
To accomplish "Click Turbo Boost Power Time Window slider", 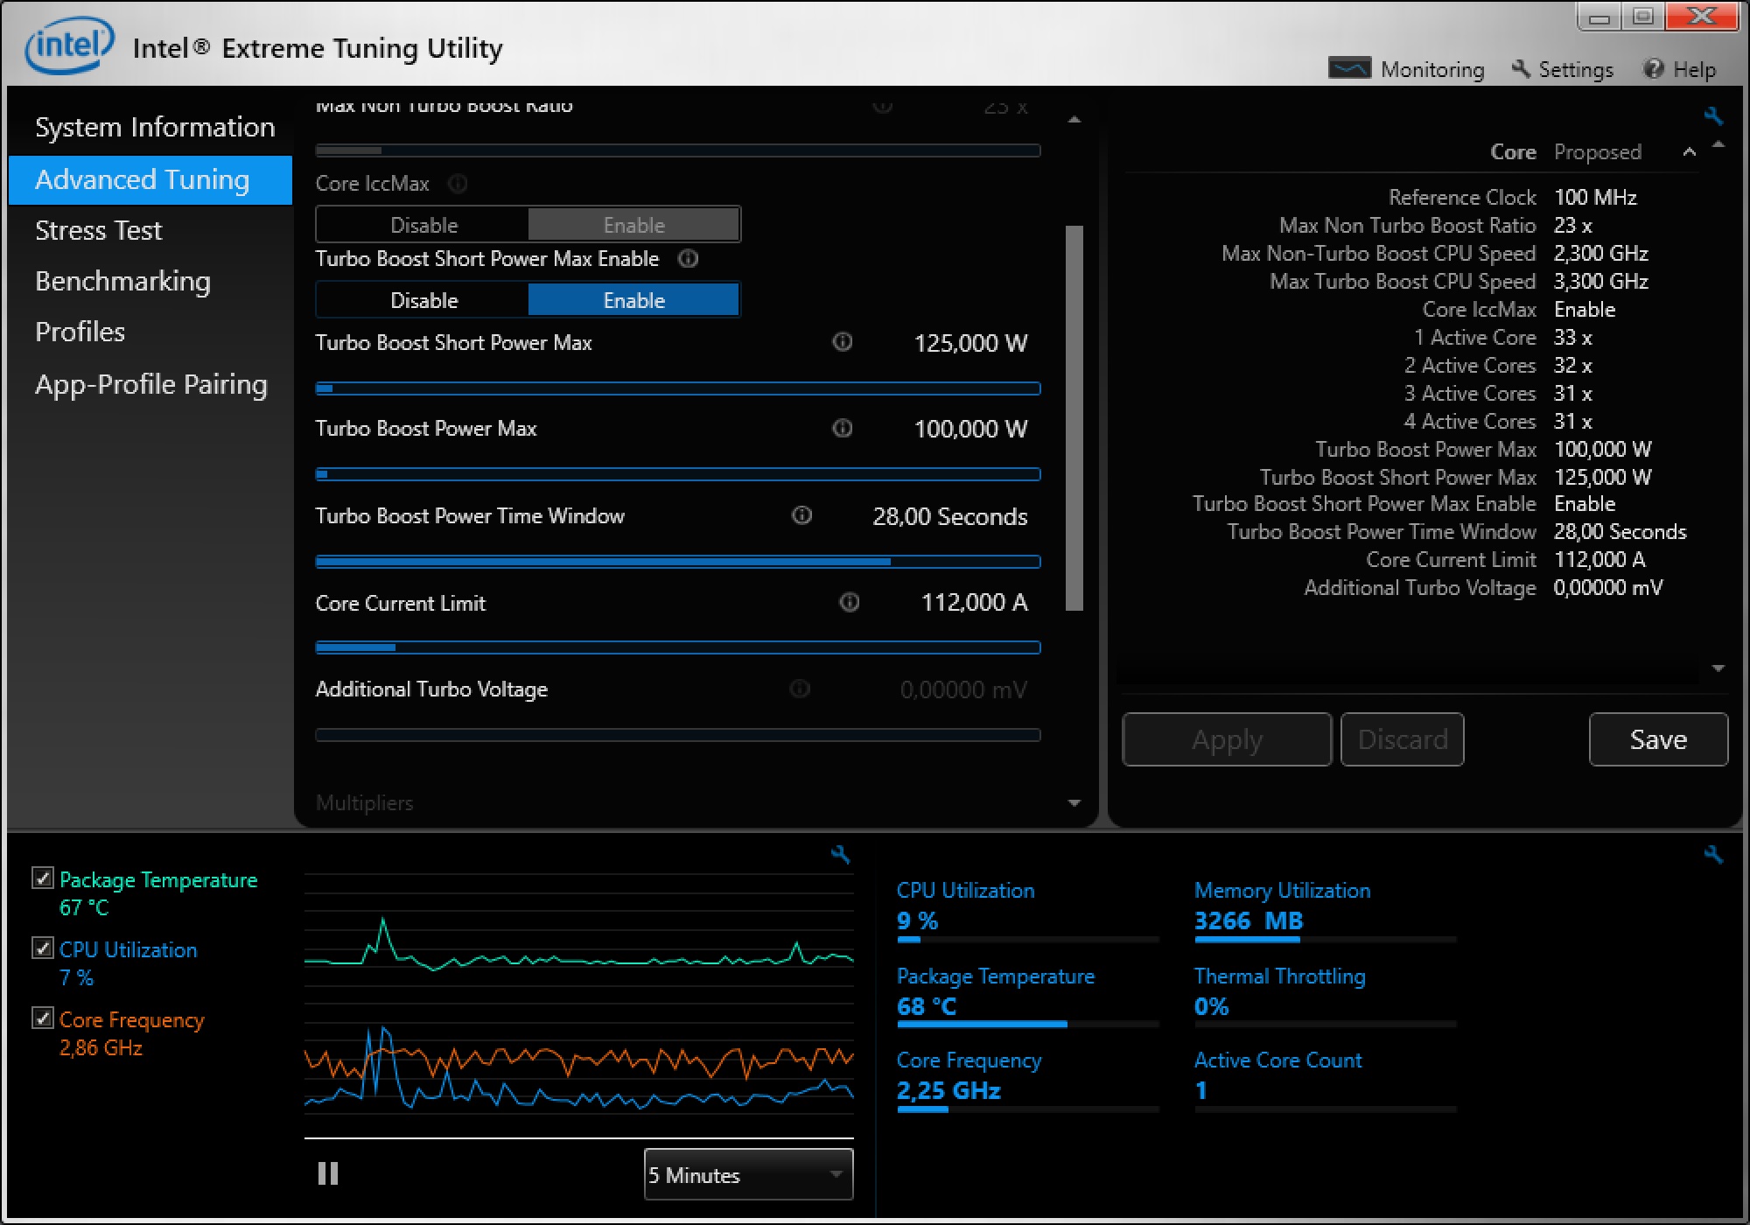I will coord(678,562).
